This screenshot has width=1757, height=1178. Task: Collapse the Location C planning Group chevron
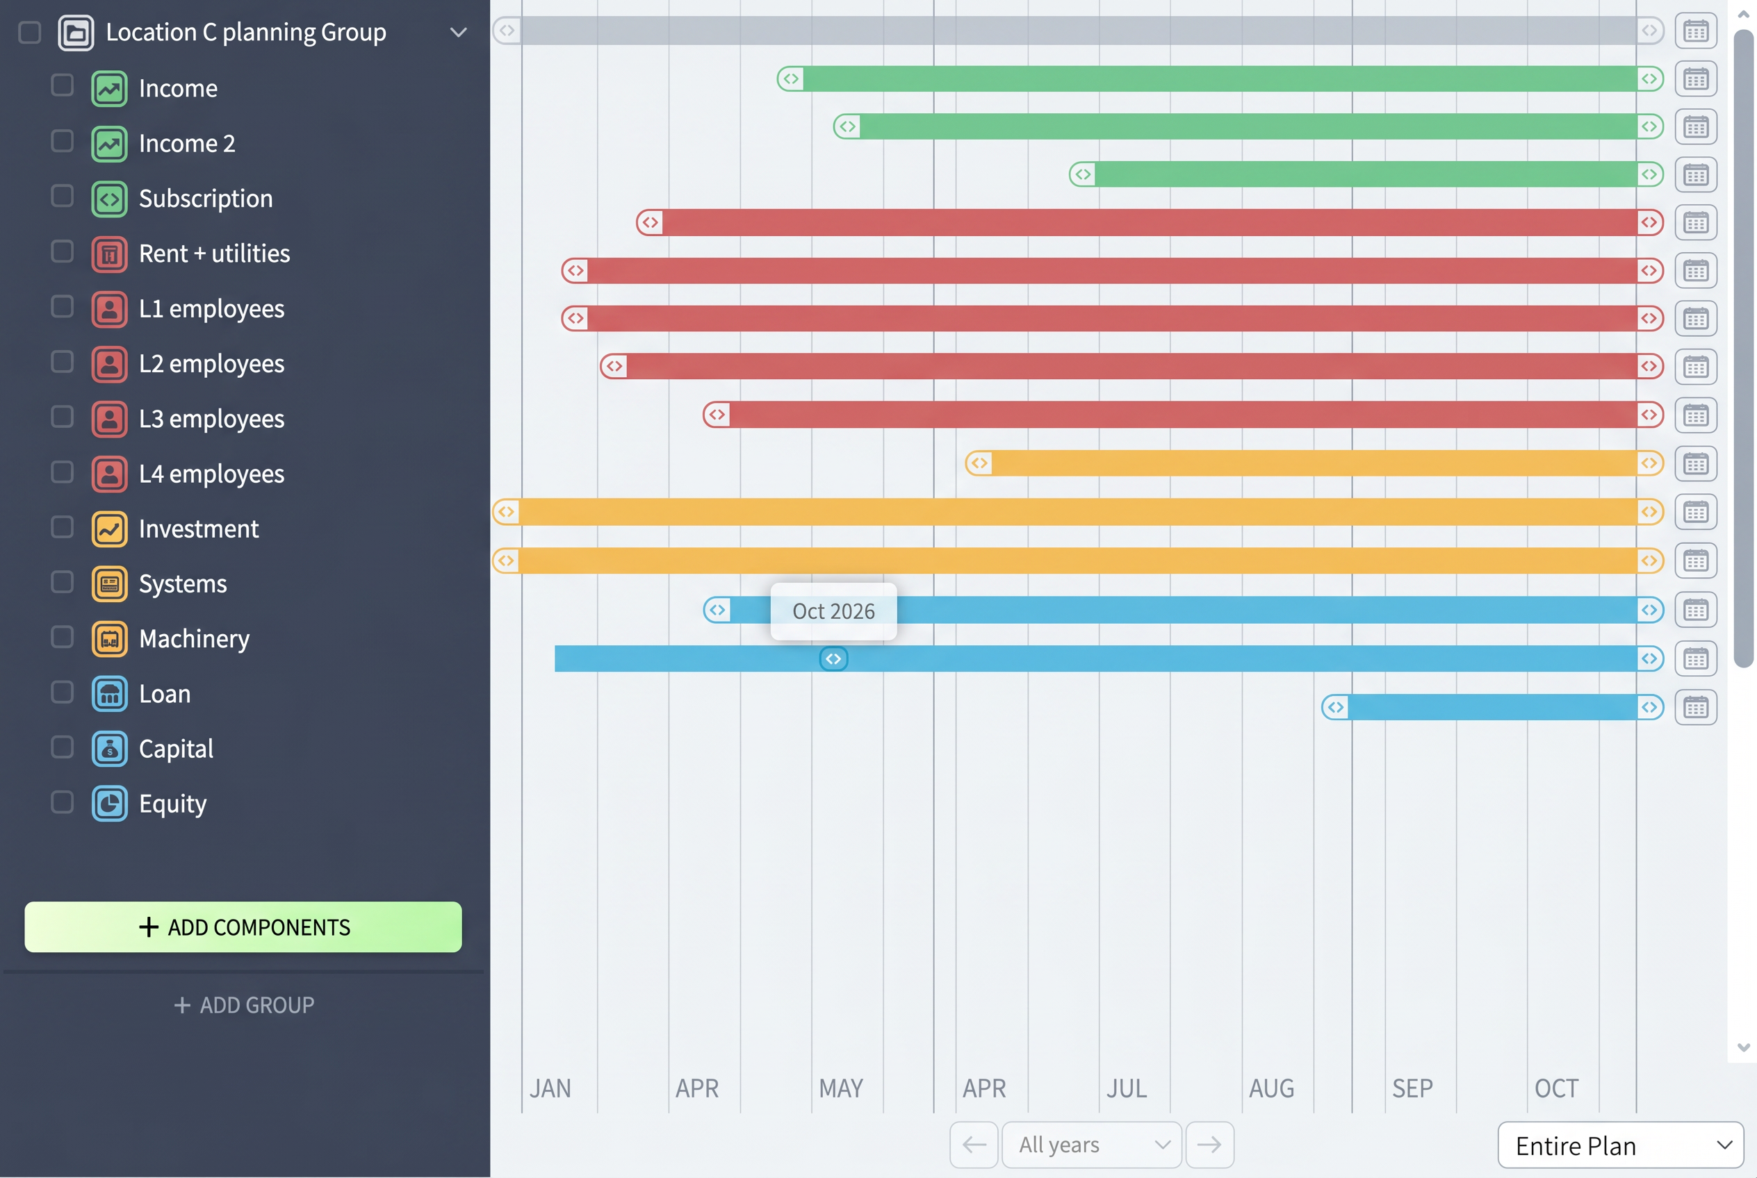[x=459, y=33]
